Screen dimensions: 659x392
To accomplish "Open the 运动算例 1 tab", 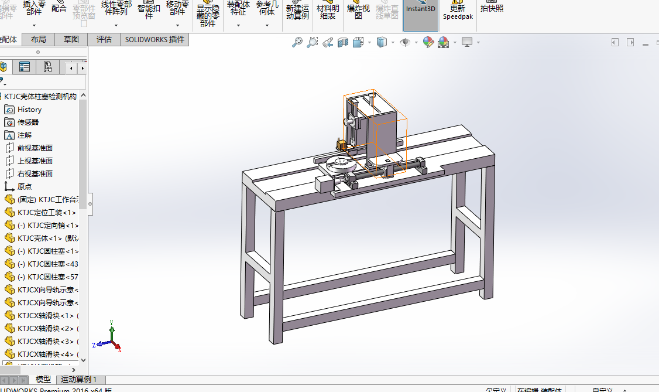I will click(78, 380).
